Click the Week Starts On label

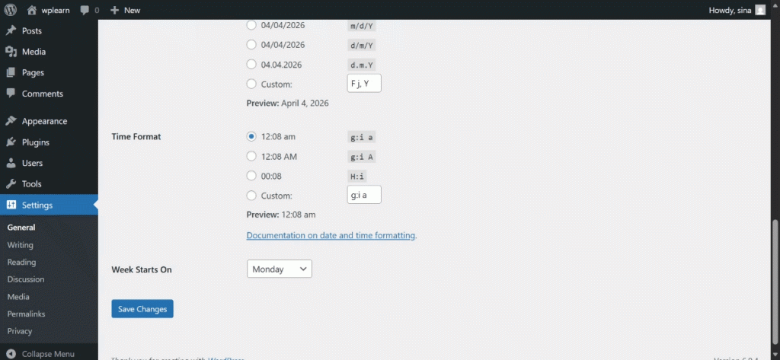pos(141,269)
